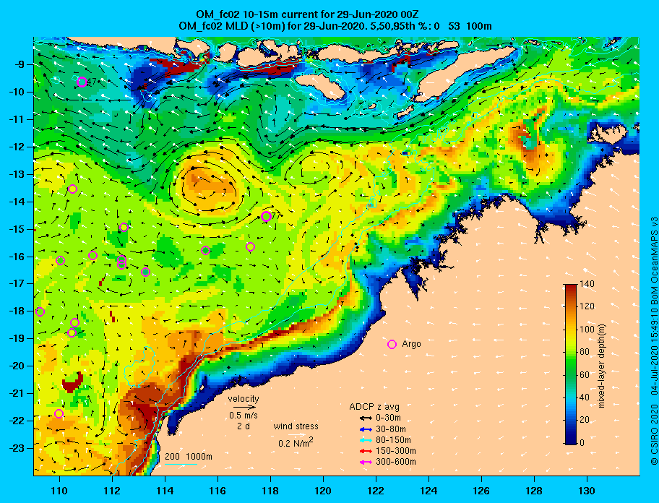Click the green 60m band on colorbar

(571, 375)
